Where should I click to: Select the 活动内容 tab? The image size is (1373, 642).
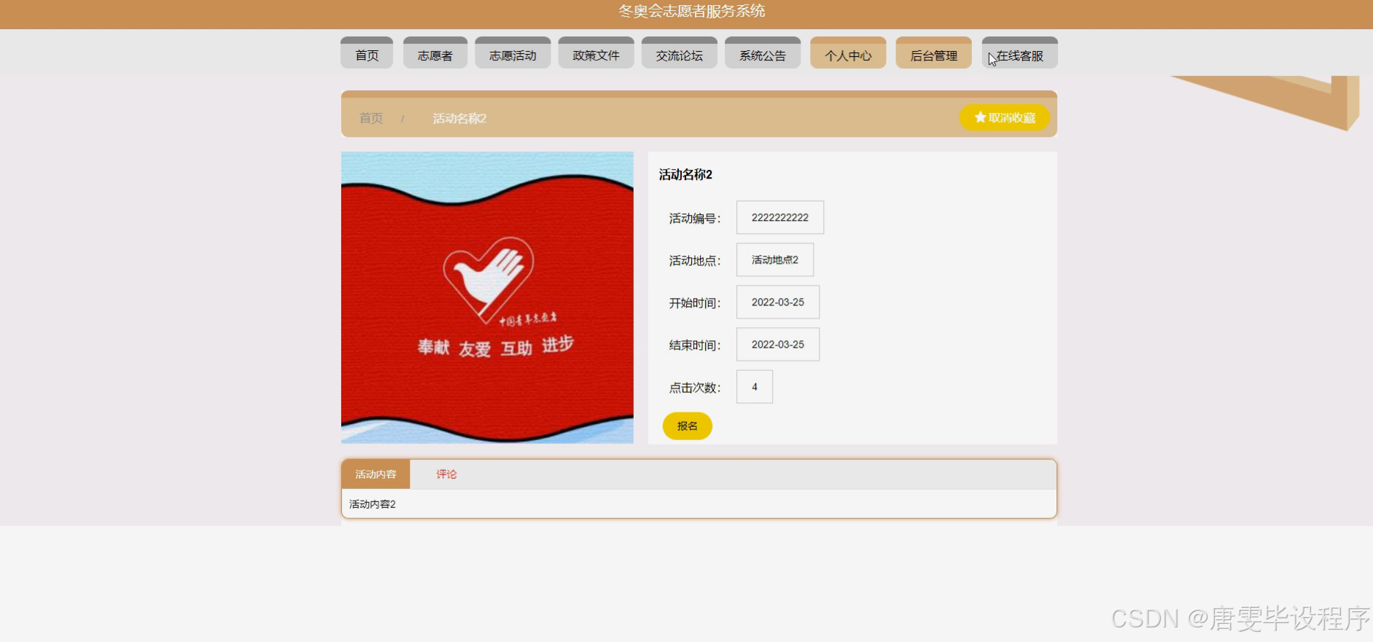coord(376,474)
